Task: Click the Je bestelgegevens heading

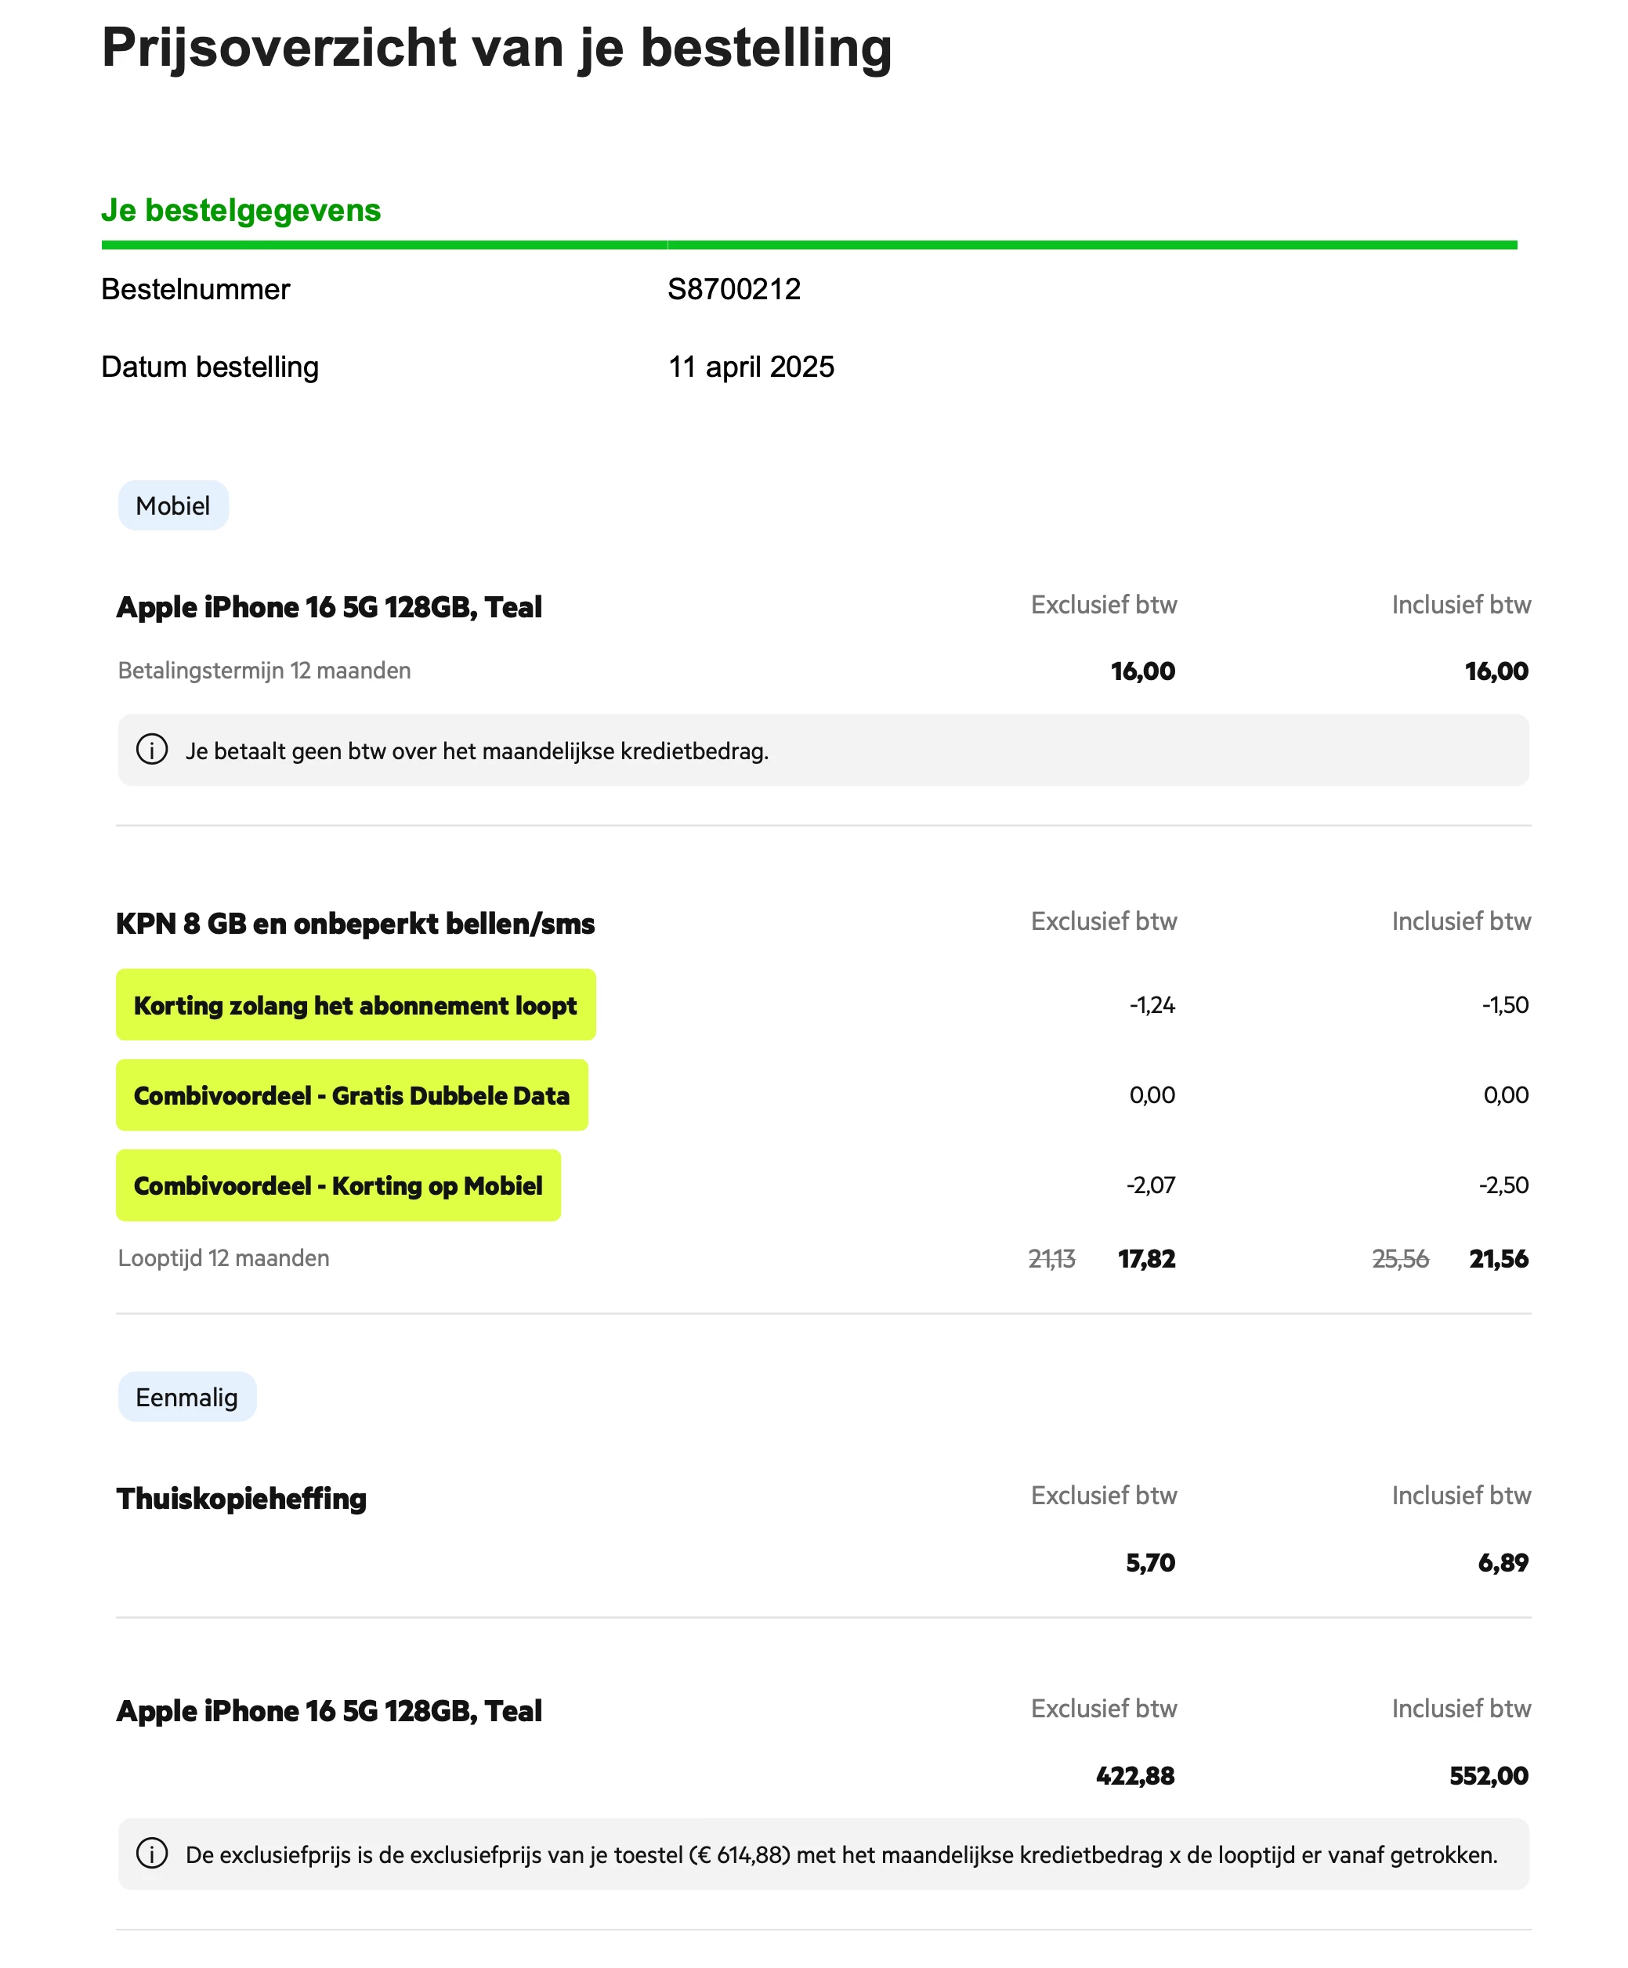Action: [241, 210]
